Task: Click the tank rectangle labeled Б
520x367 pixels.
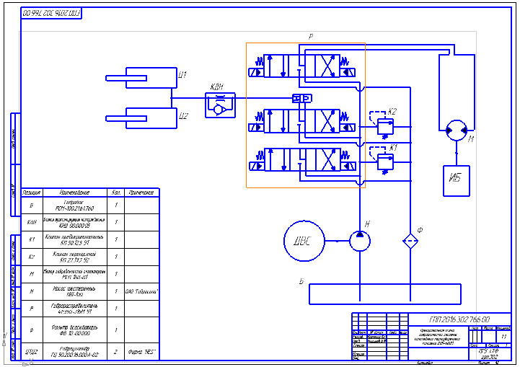Action: click(385, 294)
